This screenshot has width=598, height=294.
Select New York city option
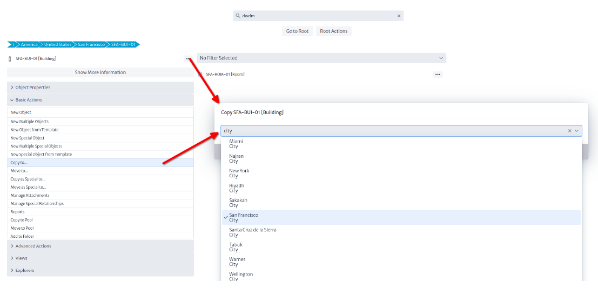[x=239, y=173]
